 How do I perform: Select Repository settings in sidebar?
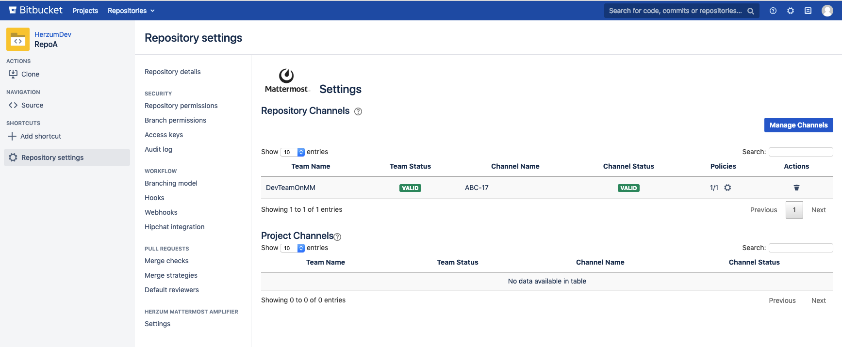pyautogui.click(x=67, y=158)
